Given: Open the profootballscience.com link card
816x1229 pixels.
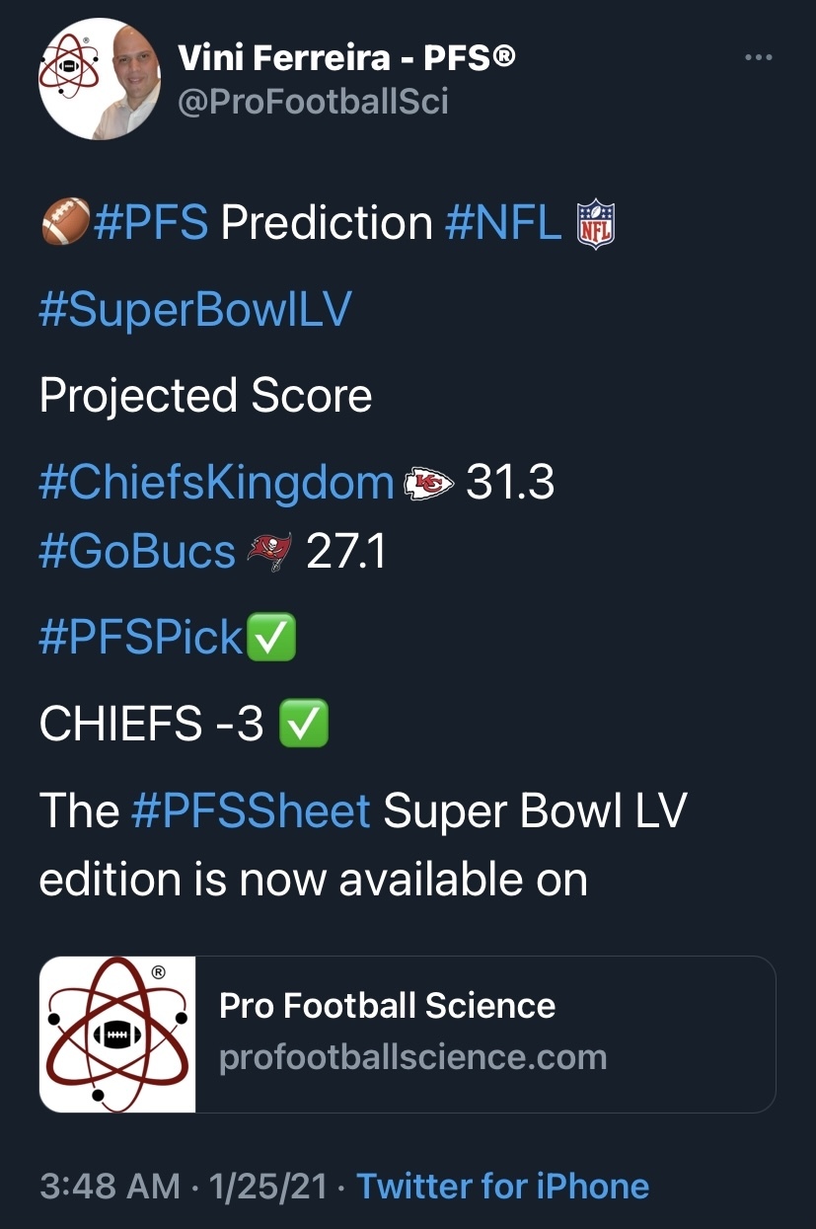Looking at the screenshot, I should (408, 1034).
